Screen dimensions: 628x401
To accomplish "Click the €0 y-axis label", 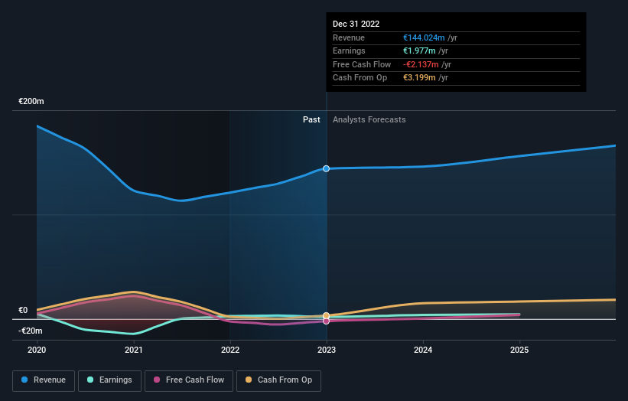I will tap(23, 311).
